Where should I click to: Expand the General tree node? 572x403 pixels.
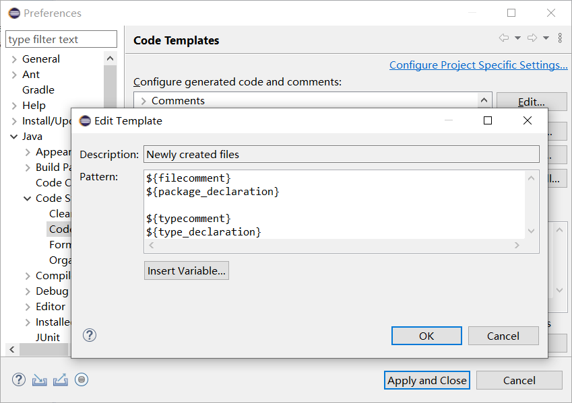[14, 59]
